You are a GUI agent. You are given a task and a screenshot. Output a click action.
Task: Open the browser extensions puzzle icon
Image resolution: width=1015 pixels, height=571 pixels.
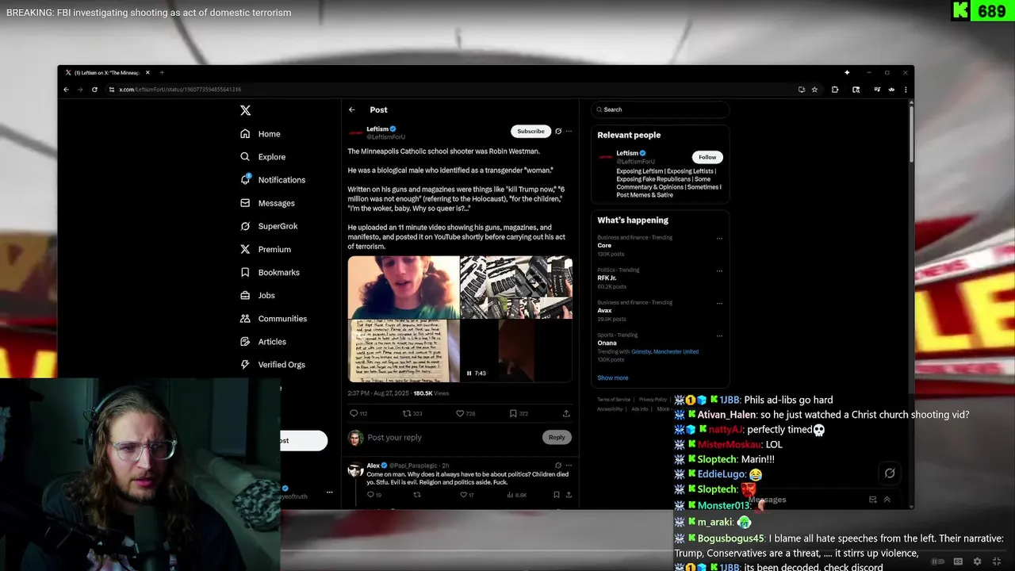(x=835, y=90)
